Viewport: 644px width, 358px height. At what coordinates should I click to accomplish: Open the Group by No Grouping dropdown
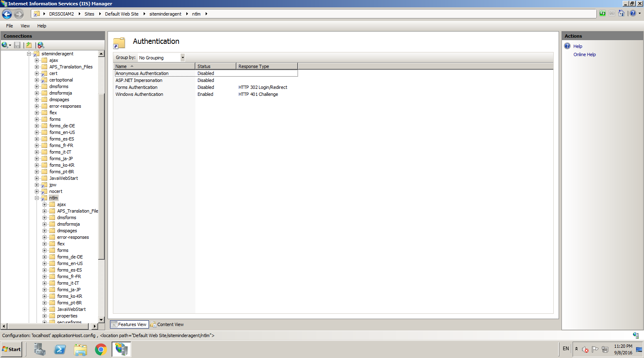tap(161, 58)
